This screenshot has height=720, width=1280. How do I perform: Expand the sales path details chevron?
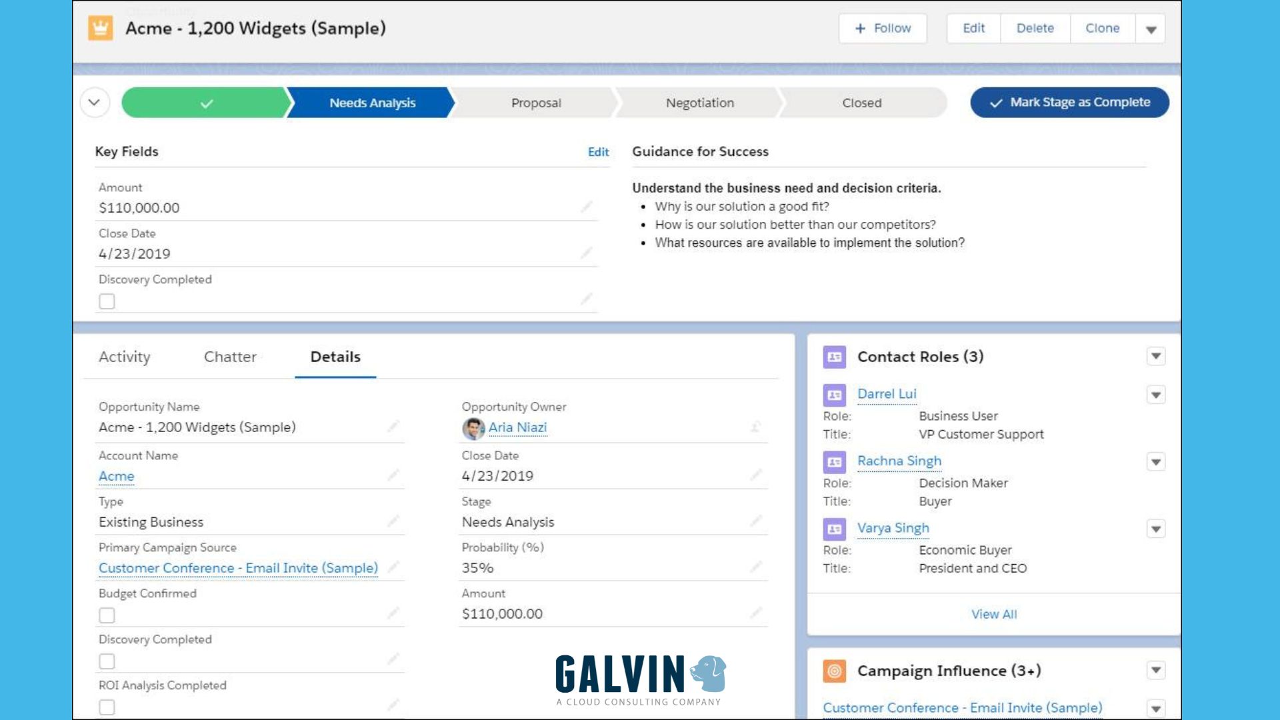(x=95, y=102)
